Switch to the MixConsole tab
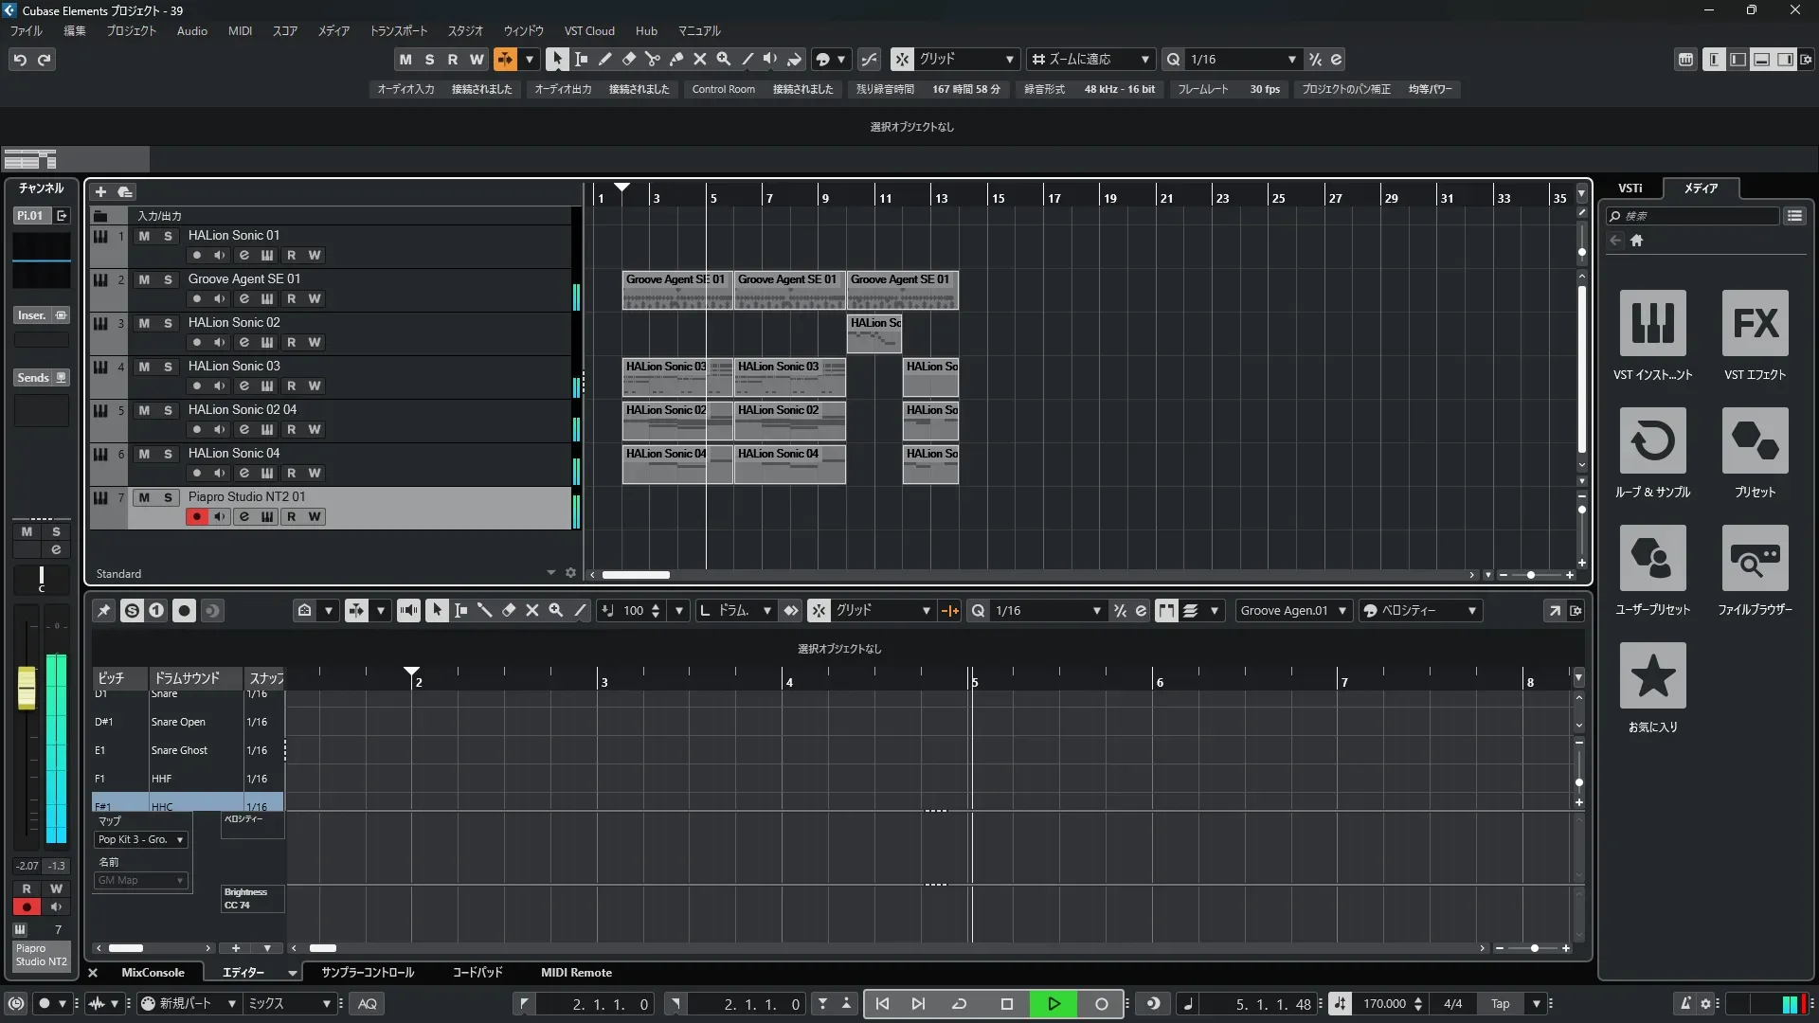The image size is (1819, 1023). pyautogui.click(x=153, y=973)
